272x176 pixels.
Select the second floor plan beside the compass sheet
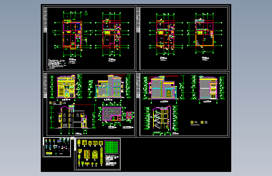click(x=112, y=34)
